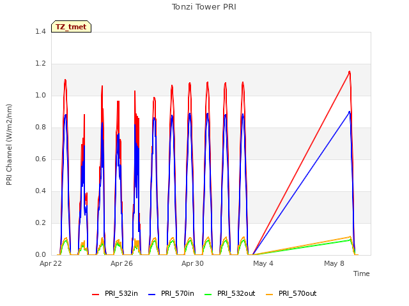
Task: Click the x-axis title Time
Action: [362, 273]
